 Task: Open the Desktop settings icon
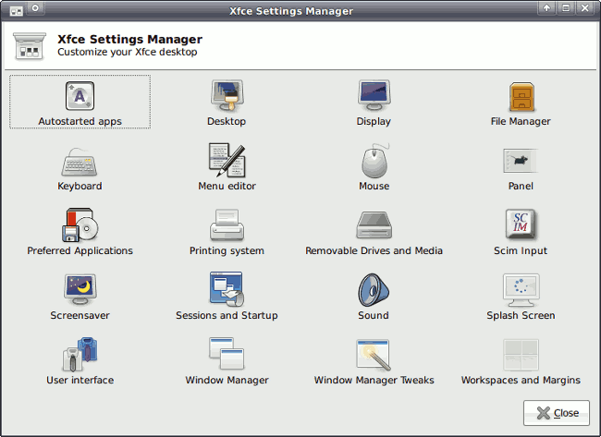227,96
